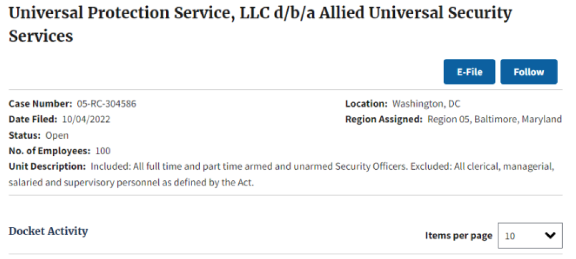Click the chevron arrow in the items dropdown
Screen dimensions: 576x259
coord(550,236)
